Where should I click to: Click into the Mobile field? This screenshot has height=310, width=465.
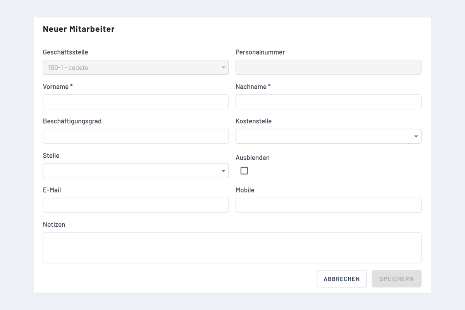tap(328, 205)
